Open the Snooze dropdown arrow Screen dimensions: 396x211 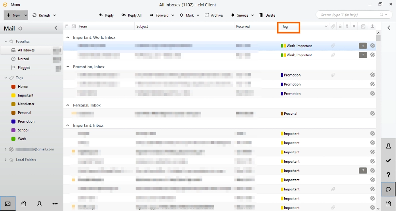[x=253, y=15]
